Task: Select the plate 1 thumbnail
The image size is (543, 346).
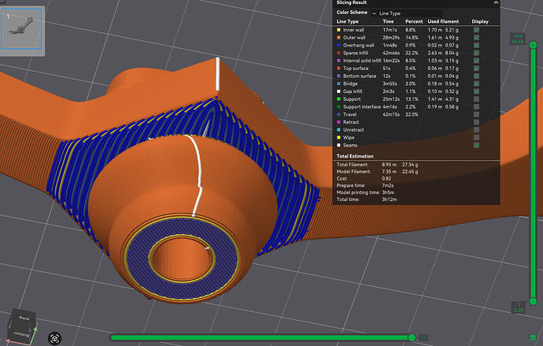Action: pos(21,29)
